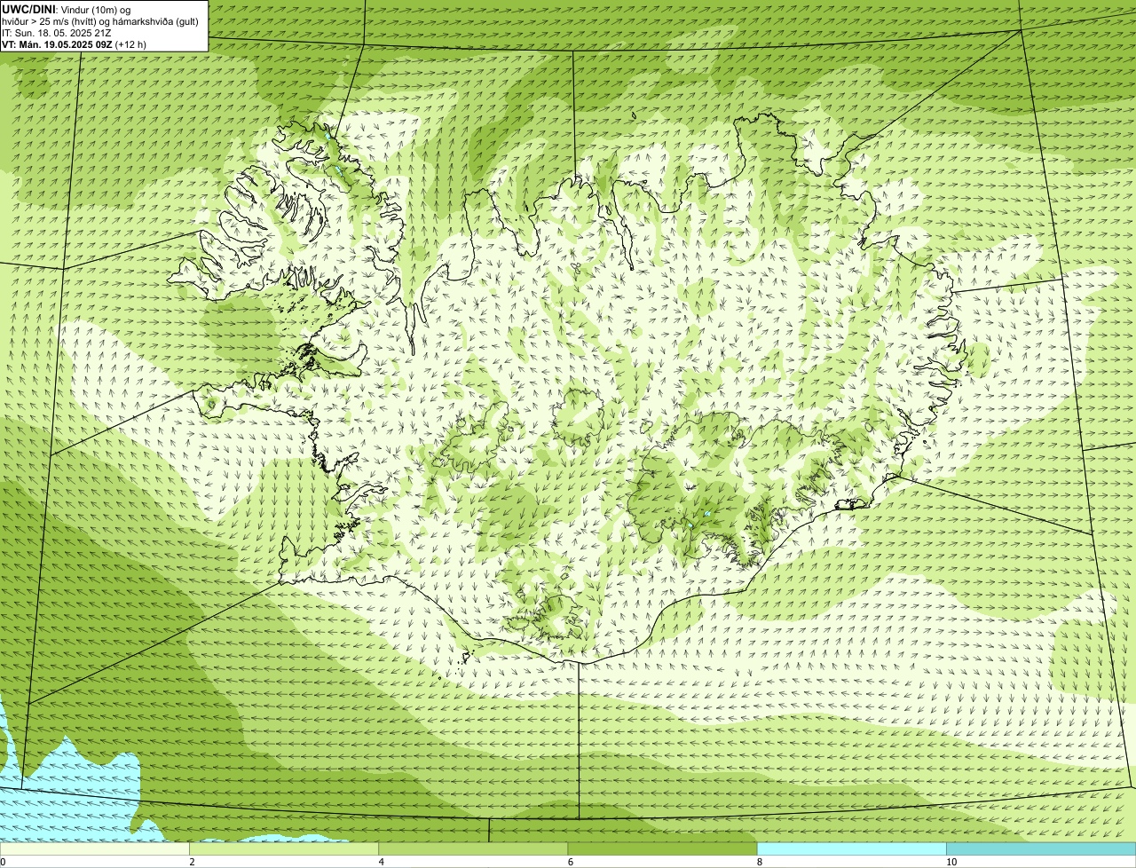This screenshot has width=1136, height=868.
Task: Click the 'hviður > 25 m/s (hvítt)' legend line
Action: 99,21
